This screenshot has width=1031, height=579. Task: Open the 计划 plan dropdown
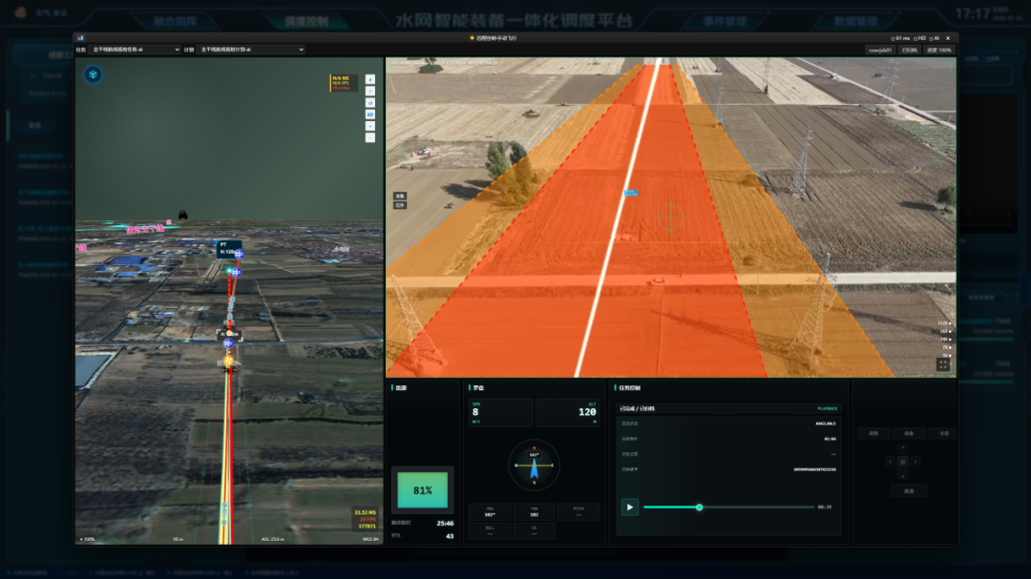click(x=251, y=50)
